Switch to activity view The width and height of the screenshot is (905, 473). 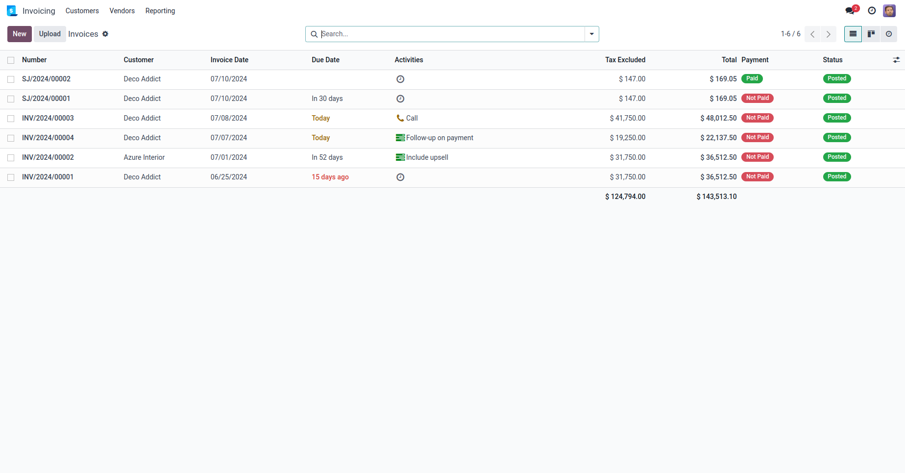[x=889, y=34]
